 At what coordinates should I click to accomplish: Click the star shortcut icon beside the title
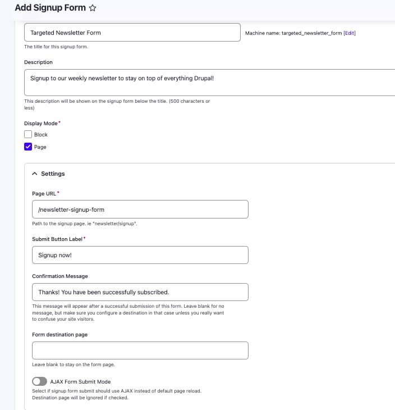pyautogui.click(x=93, y=8)
